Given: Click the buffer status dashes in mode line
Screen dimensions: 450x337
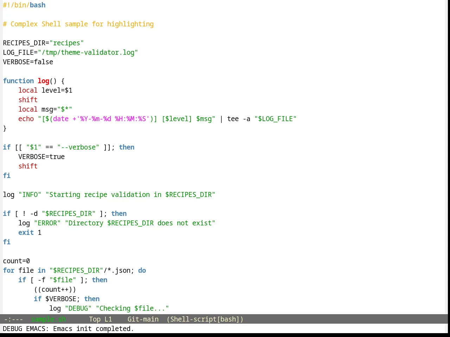Looking at the screenshot, I should tap(13, 319).
